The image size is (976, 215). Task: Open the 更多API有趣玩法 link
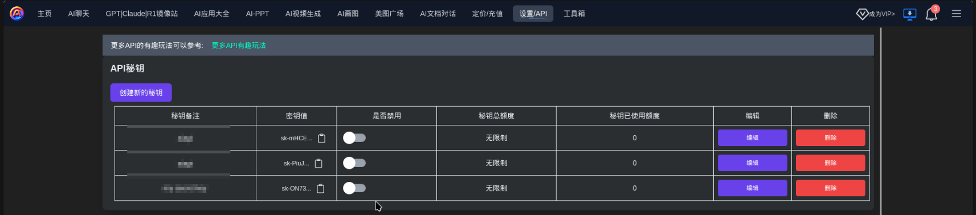[239, 46]
